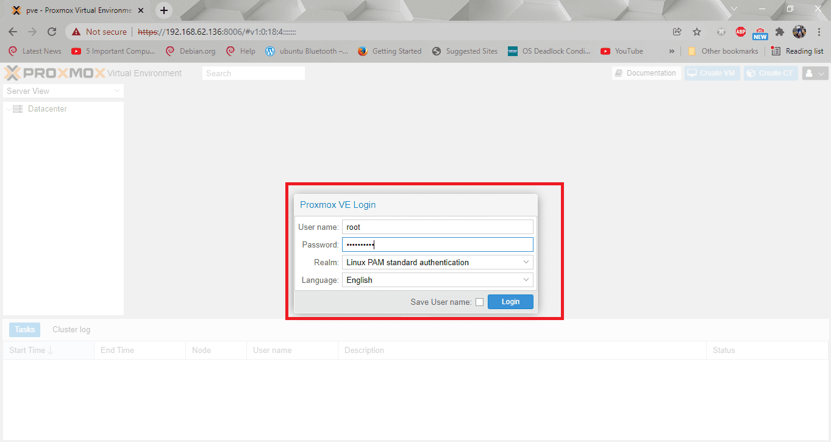Switch to the Cluster log tab
Viewport: 831px width, 442px height.
(71, 330)
